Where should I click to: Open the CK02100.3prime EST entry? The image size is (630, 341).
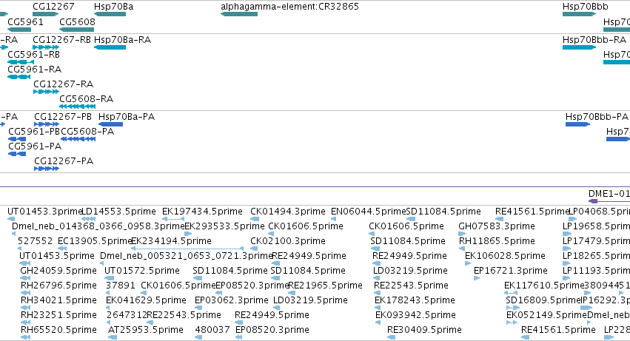(x=288, y=241)
